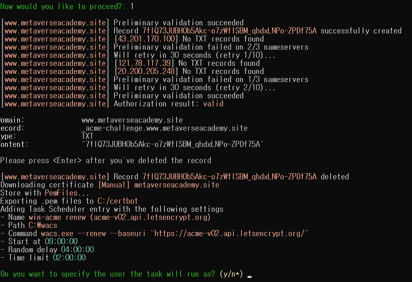This screenshot has width=412, height=282.
Task: Click the 'win-acme renew' task name
Action: (57, 217)
